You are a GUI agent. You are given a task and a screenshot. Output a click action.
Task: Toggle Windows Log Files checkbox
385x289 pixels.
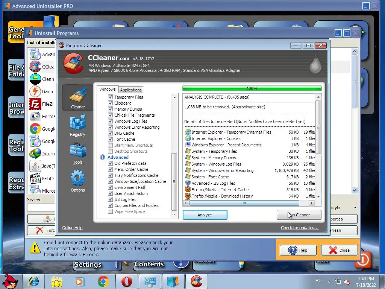(110, 121)
